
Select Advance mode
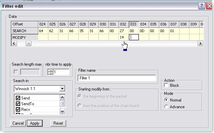[x=166, y=107]
